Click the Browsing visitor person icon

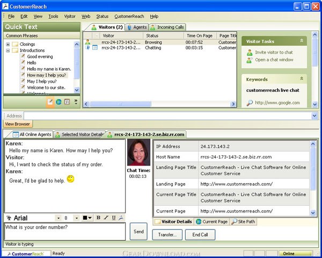pos(87,42)
